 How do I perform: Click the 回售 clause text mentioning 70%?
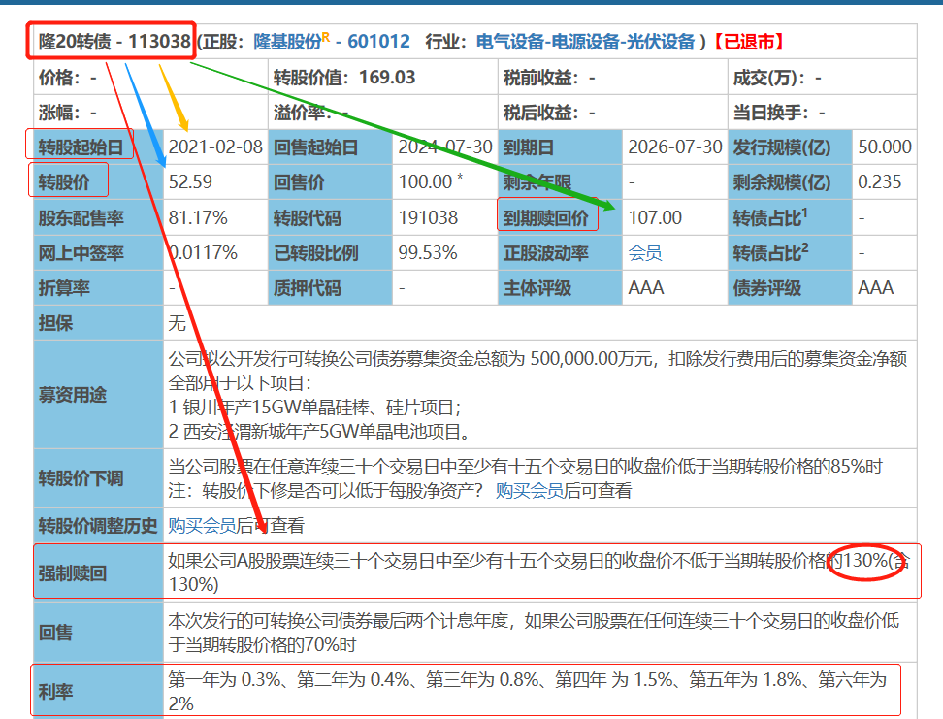coord(534,633)
